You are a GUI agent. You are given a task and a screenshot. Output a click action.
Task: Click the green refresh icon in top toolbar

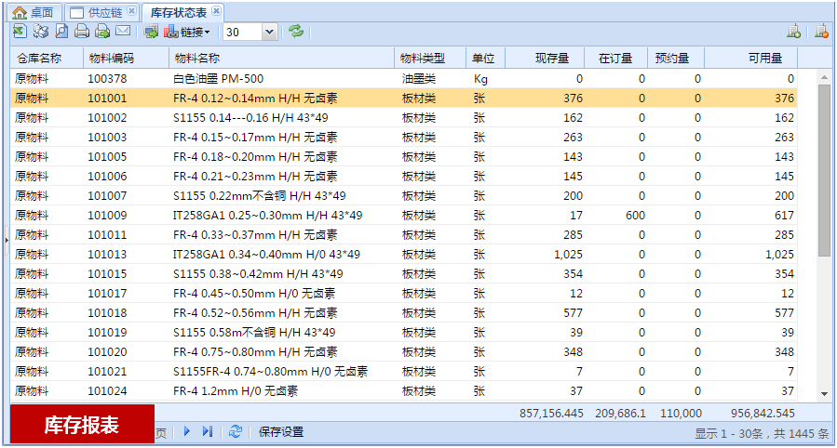tap(296, 31)
